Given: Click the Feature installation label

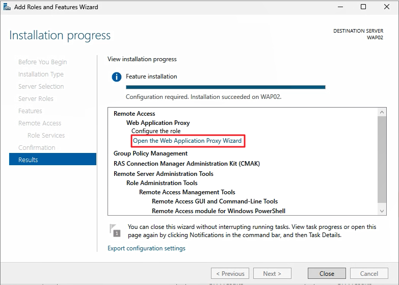Looking at the screenshot, I should click(151, 76).
